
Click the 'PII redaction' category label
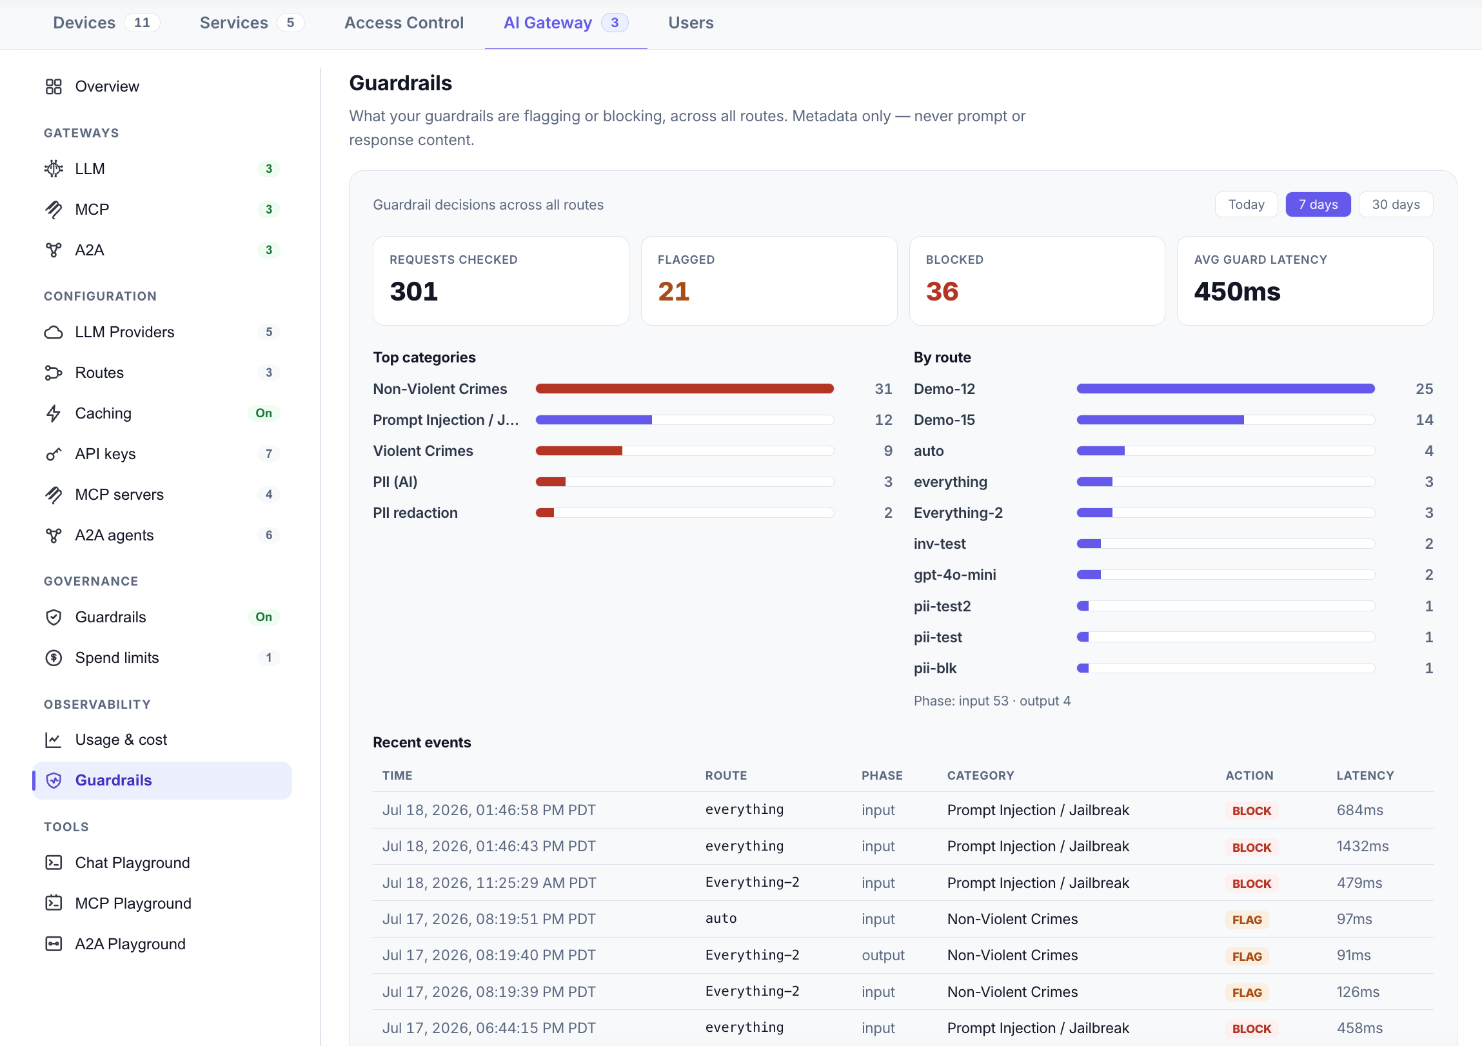415,513
